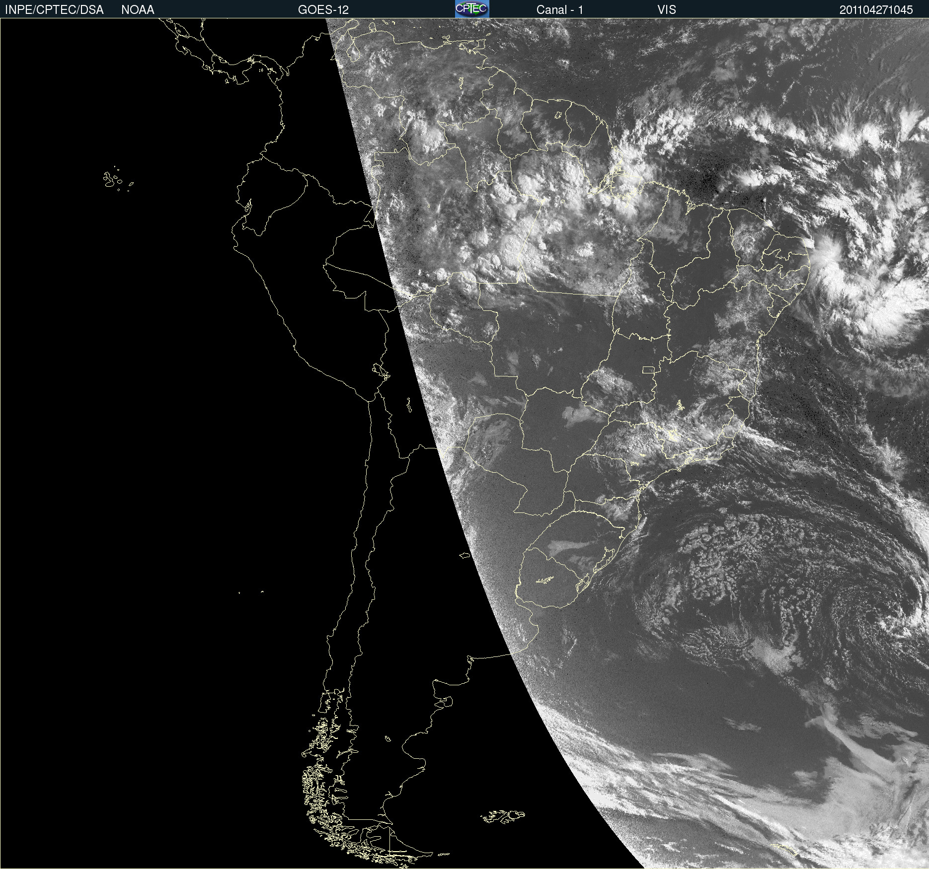Viewport: 929px width, 869px height.
Task: Click the INPE/CPTEC/DSA header text
Action: coord(54,10)
